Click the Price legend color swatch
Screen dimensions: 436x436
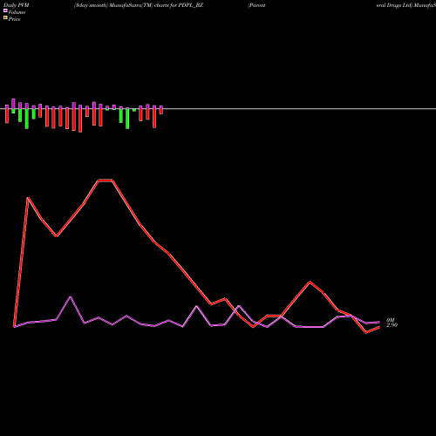pos(5,18)
